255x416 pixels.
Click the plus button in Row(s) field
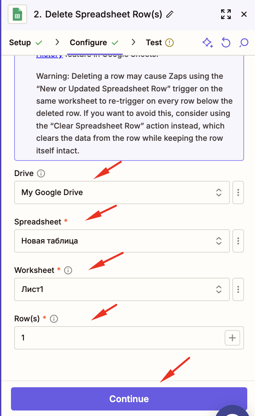click(x=232, y=338)
